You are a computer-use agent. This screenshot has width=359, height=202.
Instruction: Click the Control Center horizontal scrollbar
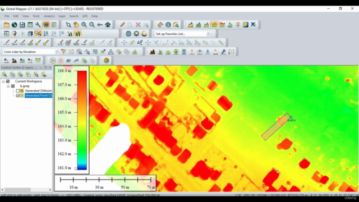[26, 190]
